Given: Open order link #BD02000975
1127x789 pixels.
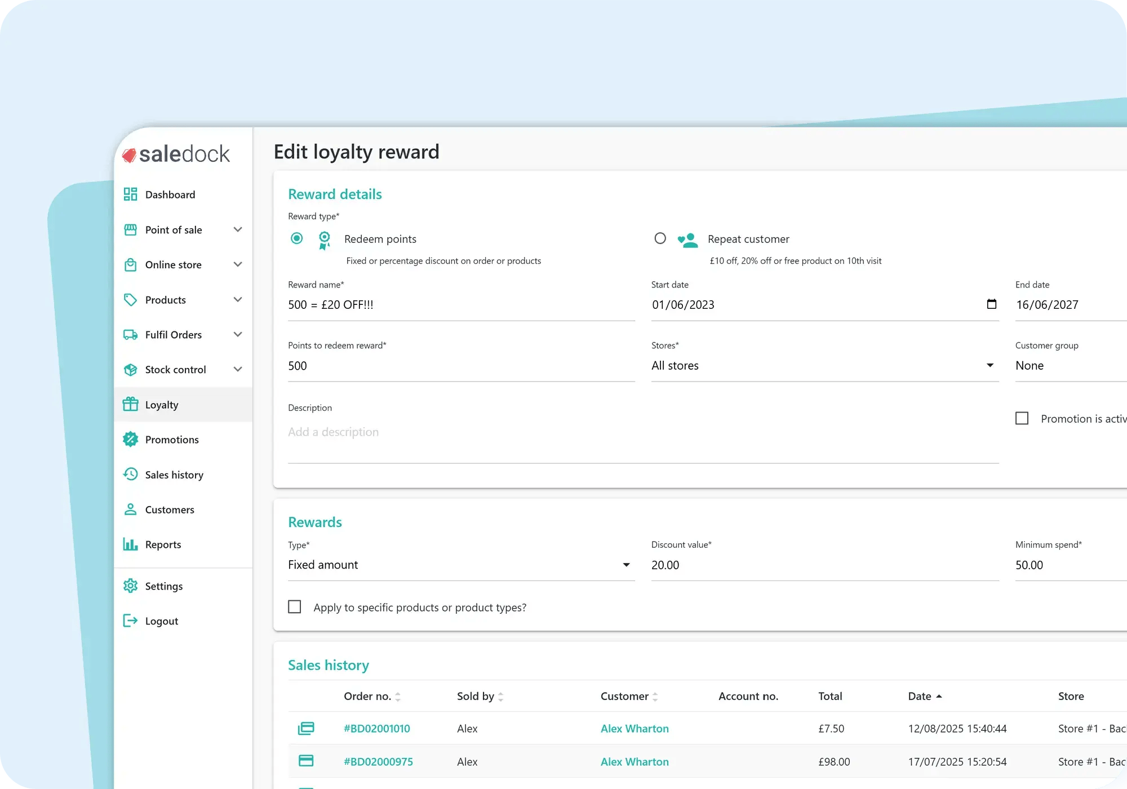Looking at the screenshot, I should coord(378,761).
